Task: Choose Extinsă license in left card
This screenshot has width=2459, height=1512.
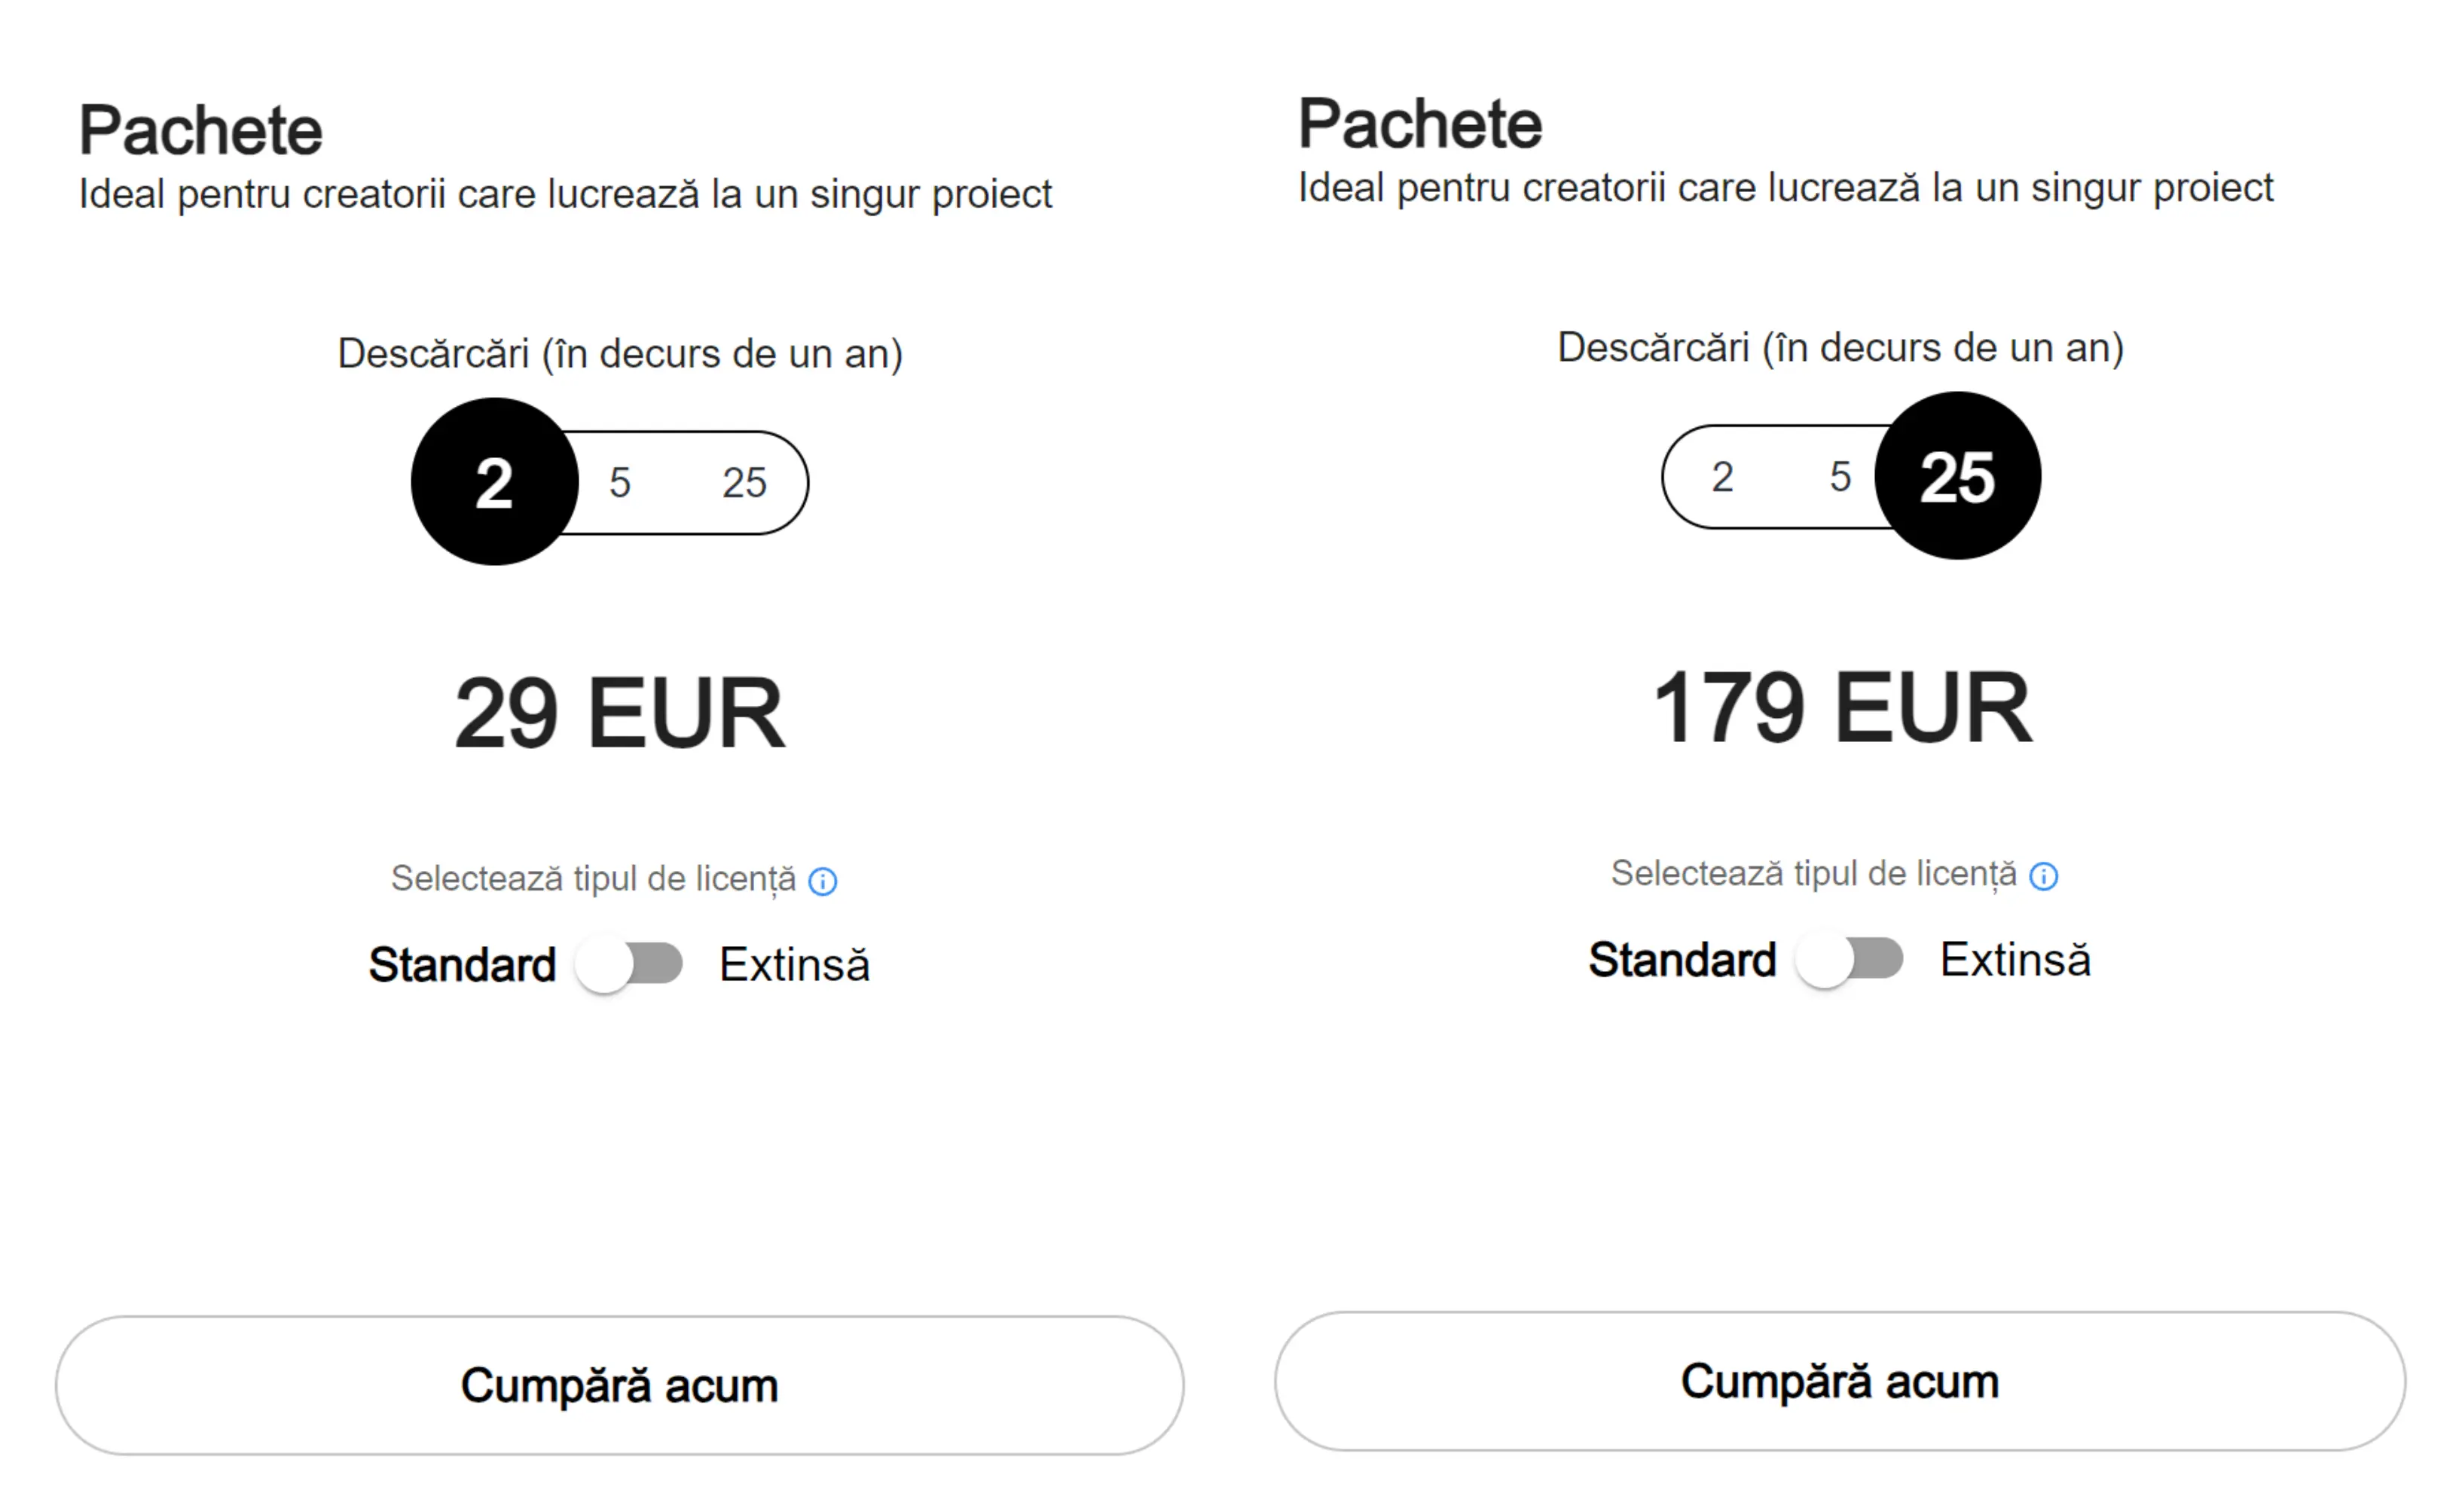Action: [795, 965]
